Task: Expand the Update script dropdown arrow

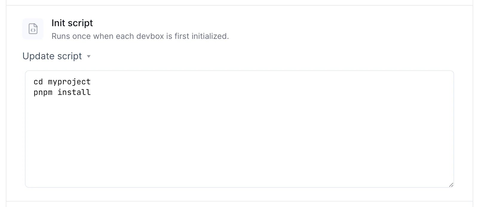Action: coord(88,57)
